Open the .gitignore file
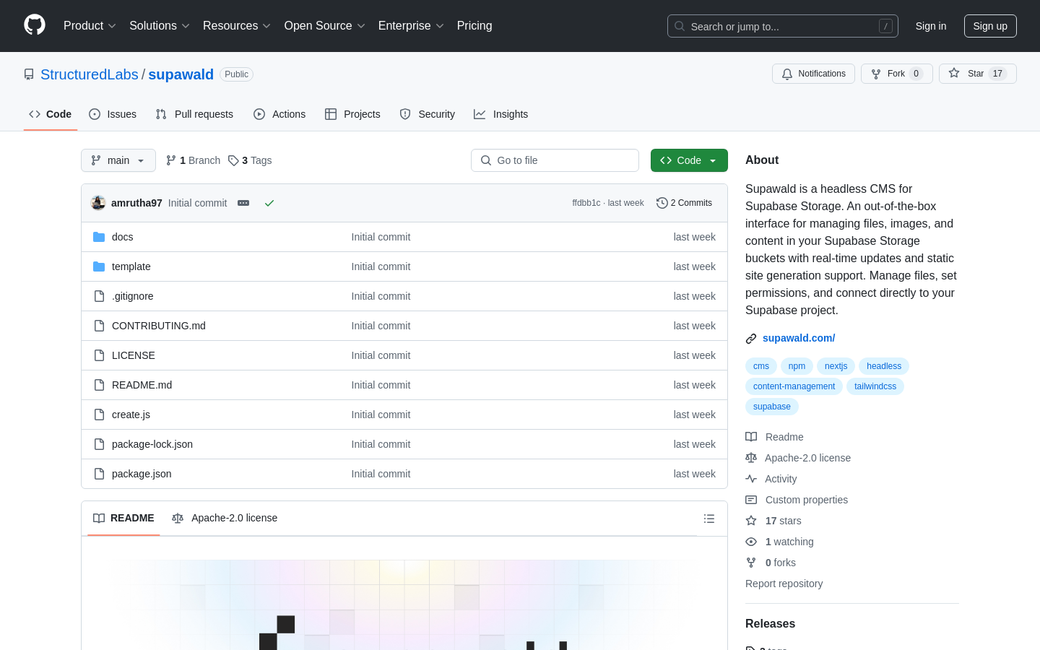Screen dimensions: 1040x650 (x=133, y=296)
